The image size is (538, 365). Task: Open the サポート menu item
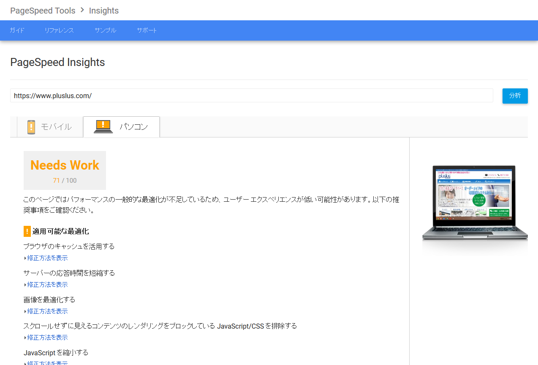pos(147,30)
